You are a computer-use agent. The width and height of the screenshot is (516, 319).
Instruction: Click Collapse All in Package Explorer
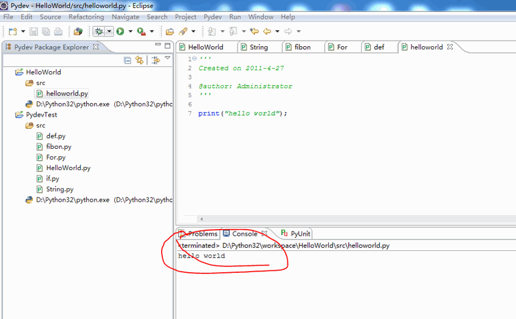click(x=128, y=60)
